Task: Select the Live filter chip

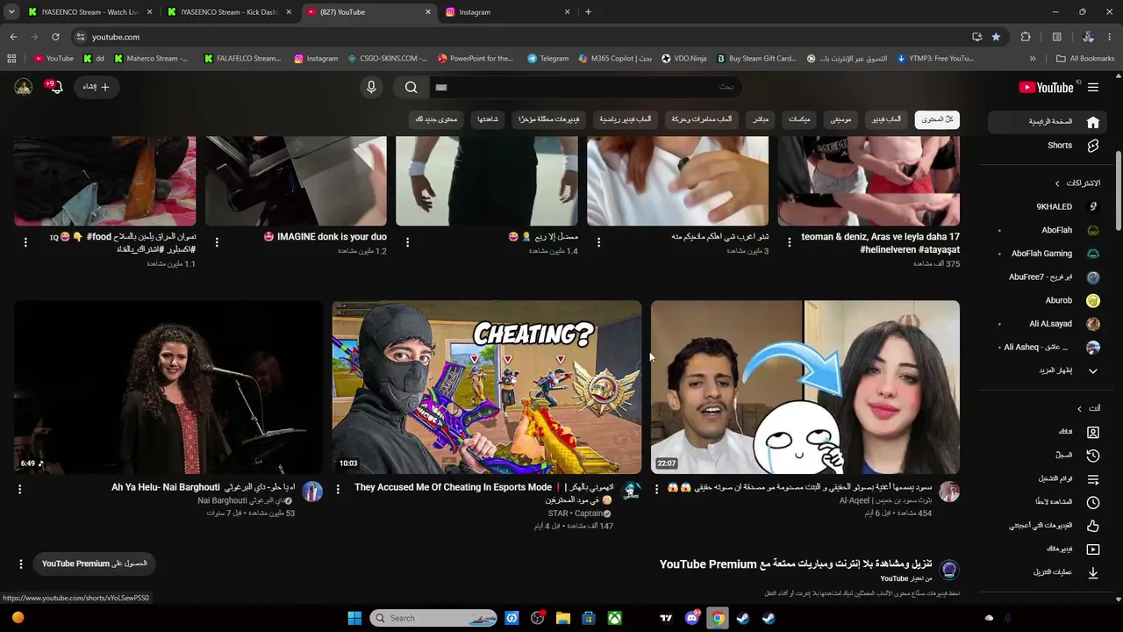Action: click(x=761, y=119)
